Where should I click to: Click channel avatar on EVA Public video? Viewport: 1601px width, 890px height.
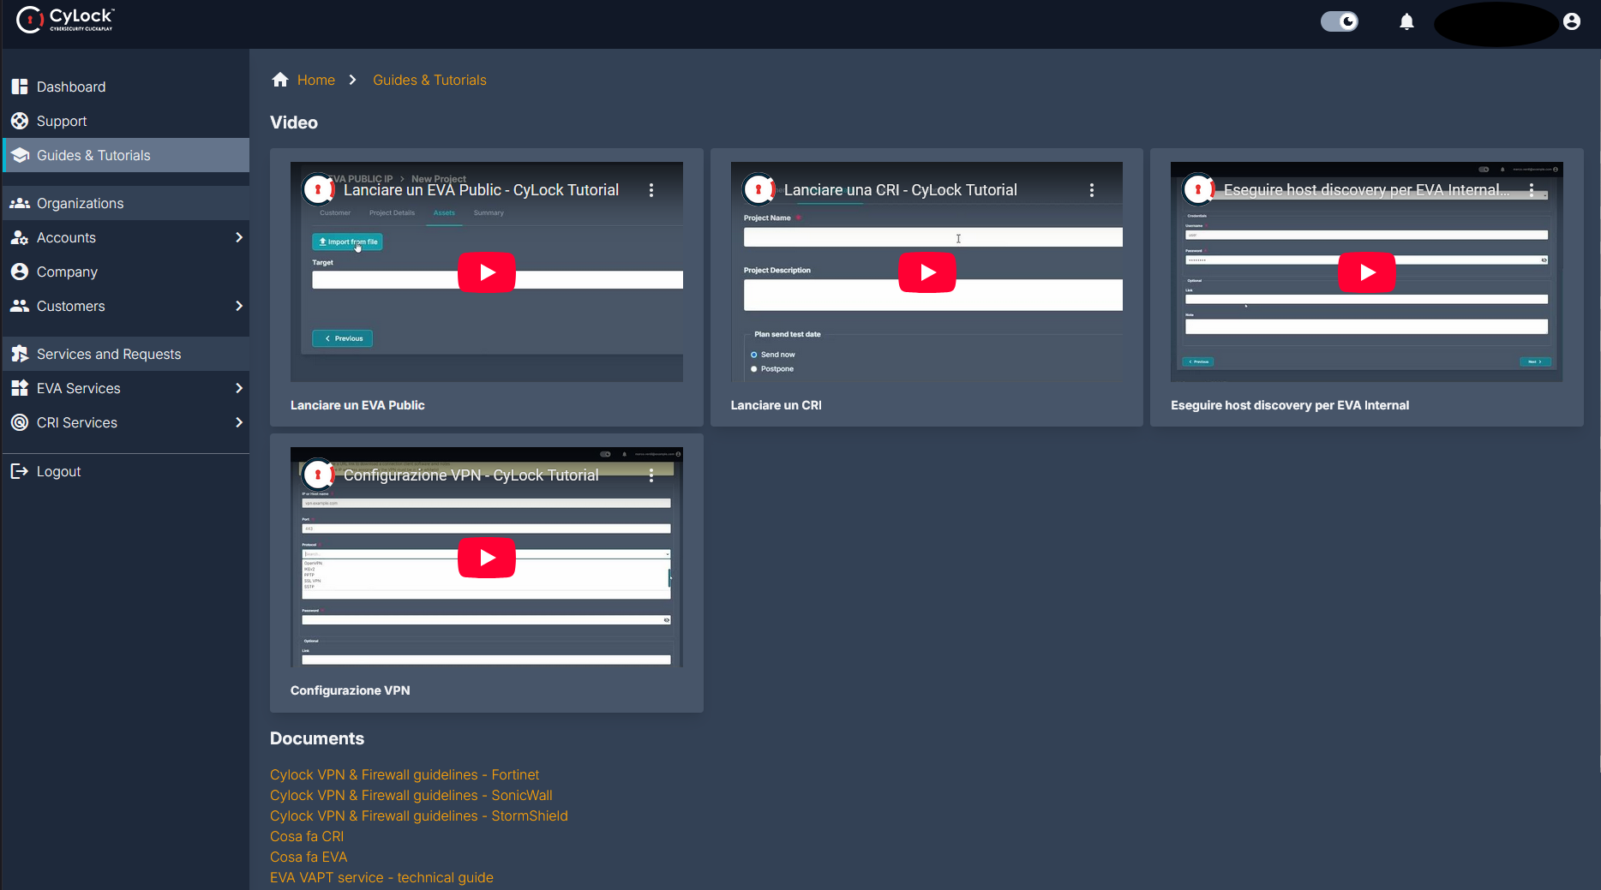pos(318,189)
